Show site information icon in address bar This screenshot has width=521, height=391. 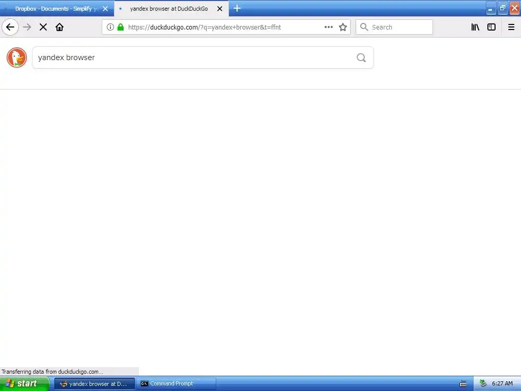[110, 27]
